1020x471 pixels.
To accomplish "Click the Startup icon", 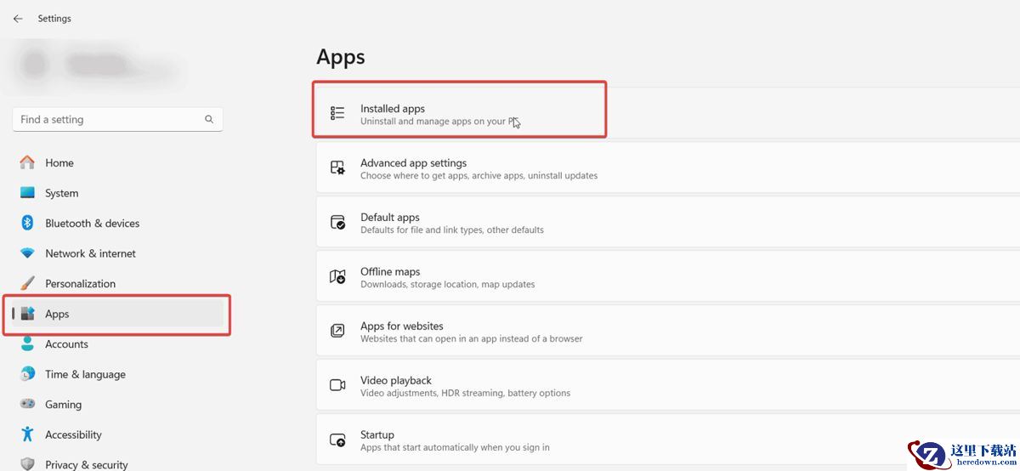I will coord(337,440).
